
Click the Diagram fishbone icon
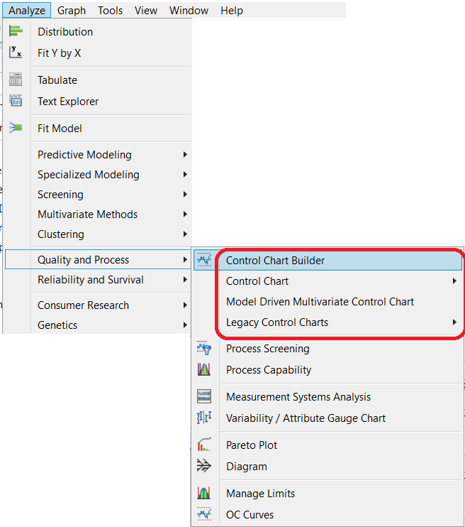pos(204,467)
